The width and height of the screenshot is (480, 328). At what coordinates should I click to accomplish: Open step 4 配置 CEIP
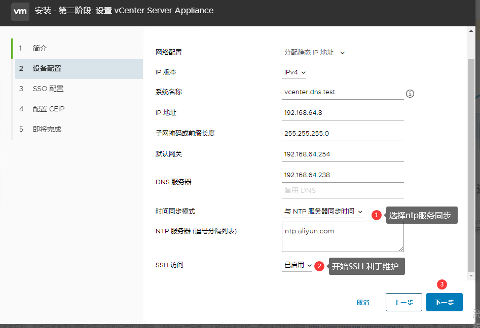(x=49, y=109)
